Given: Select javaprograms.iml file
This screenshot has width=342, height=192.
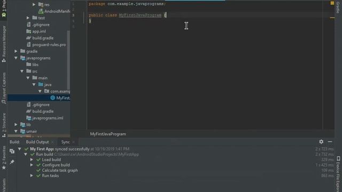Looking at the screenshot, I should (x=45, y=118).
